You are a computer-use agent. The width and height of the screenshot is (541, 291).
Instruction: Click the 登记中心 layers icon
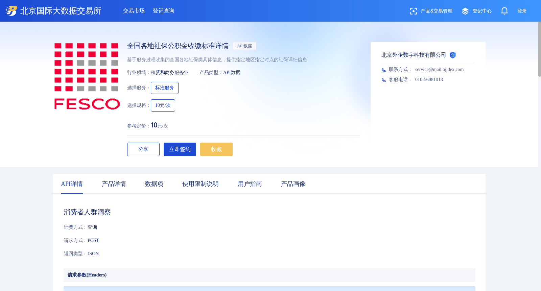[x=465, y=11]
